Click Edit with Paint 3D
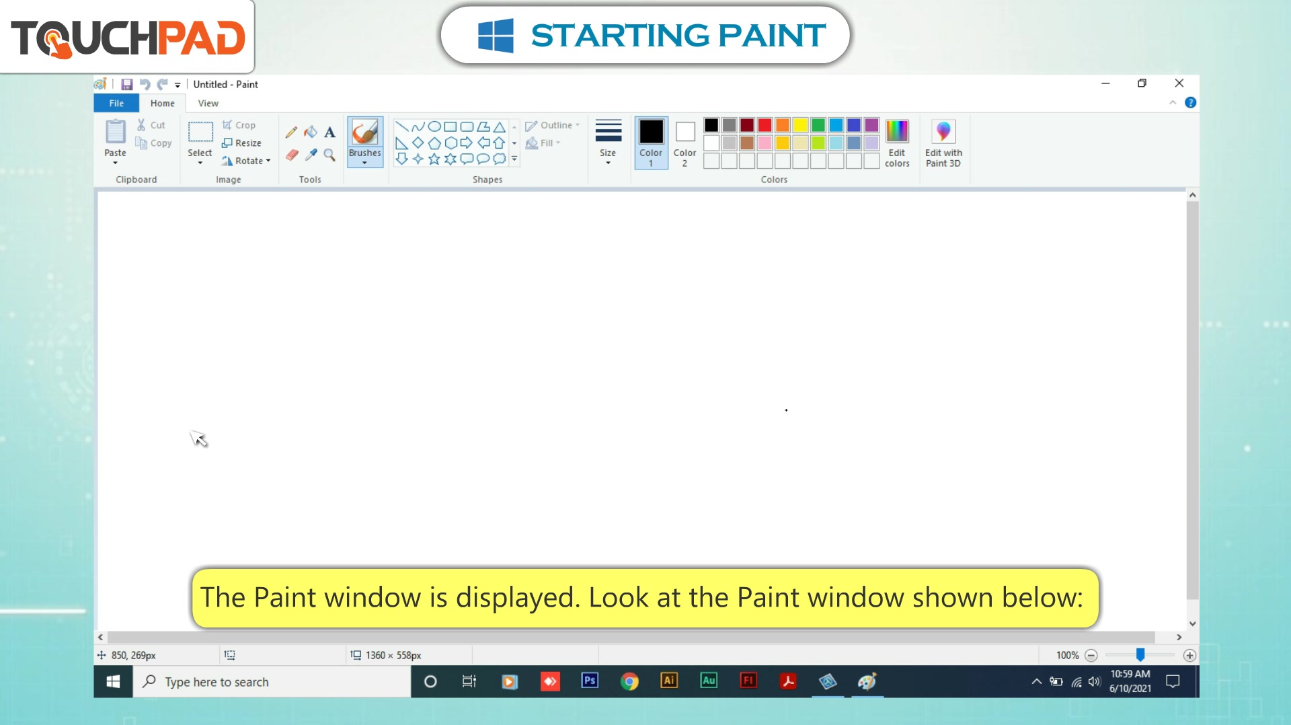 [x=943, y=143]
